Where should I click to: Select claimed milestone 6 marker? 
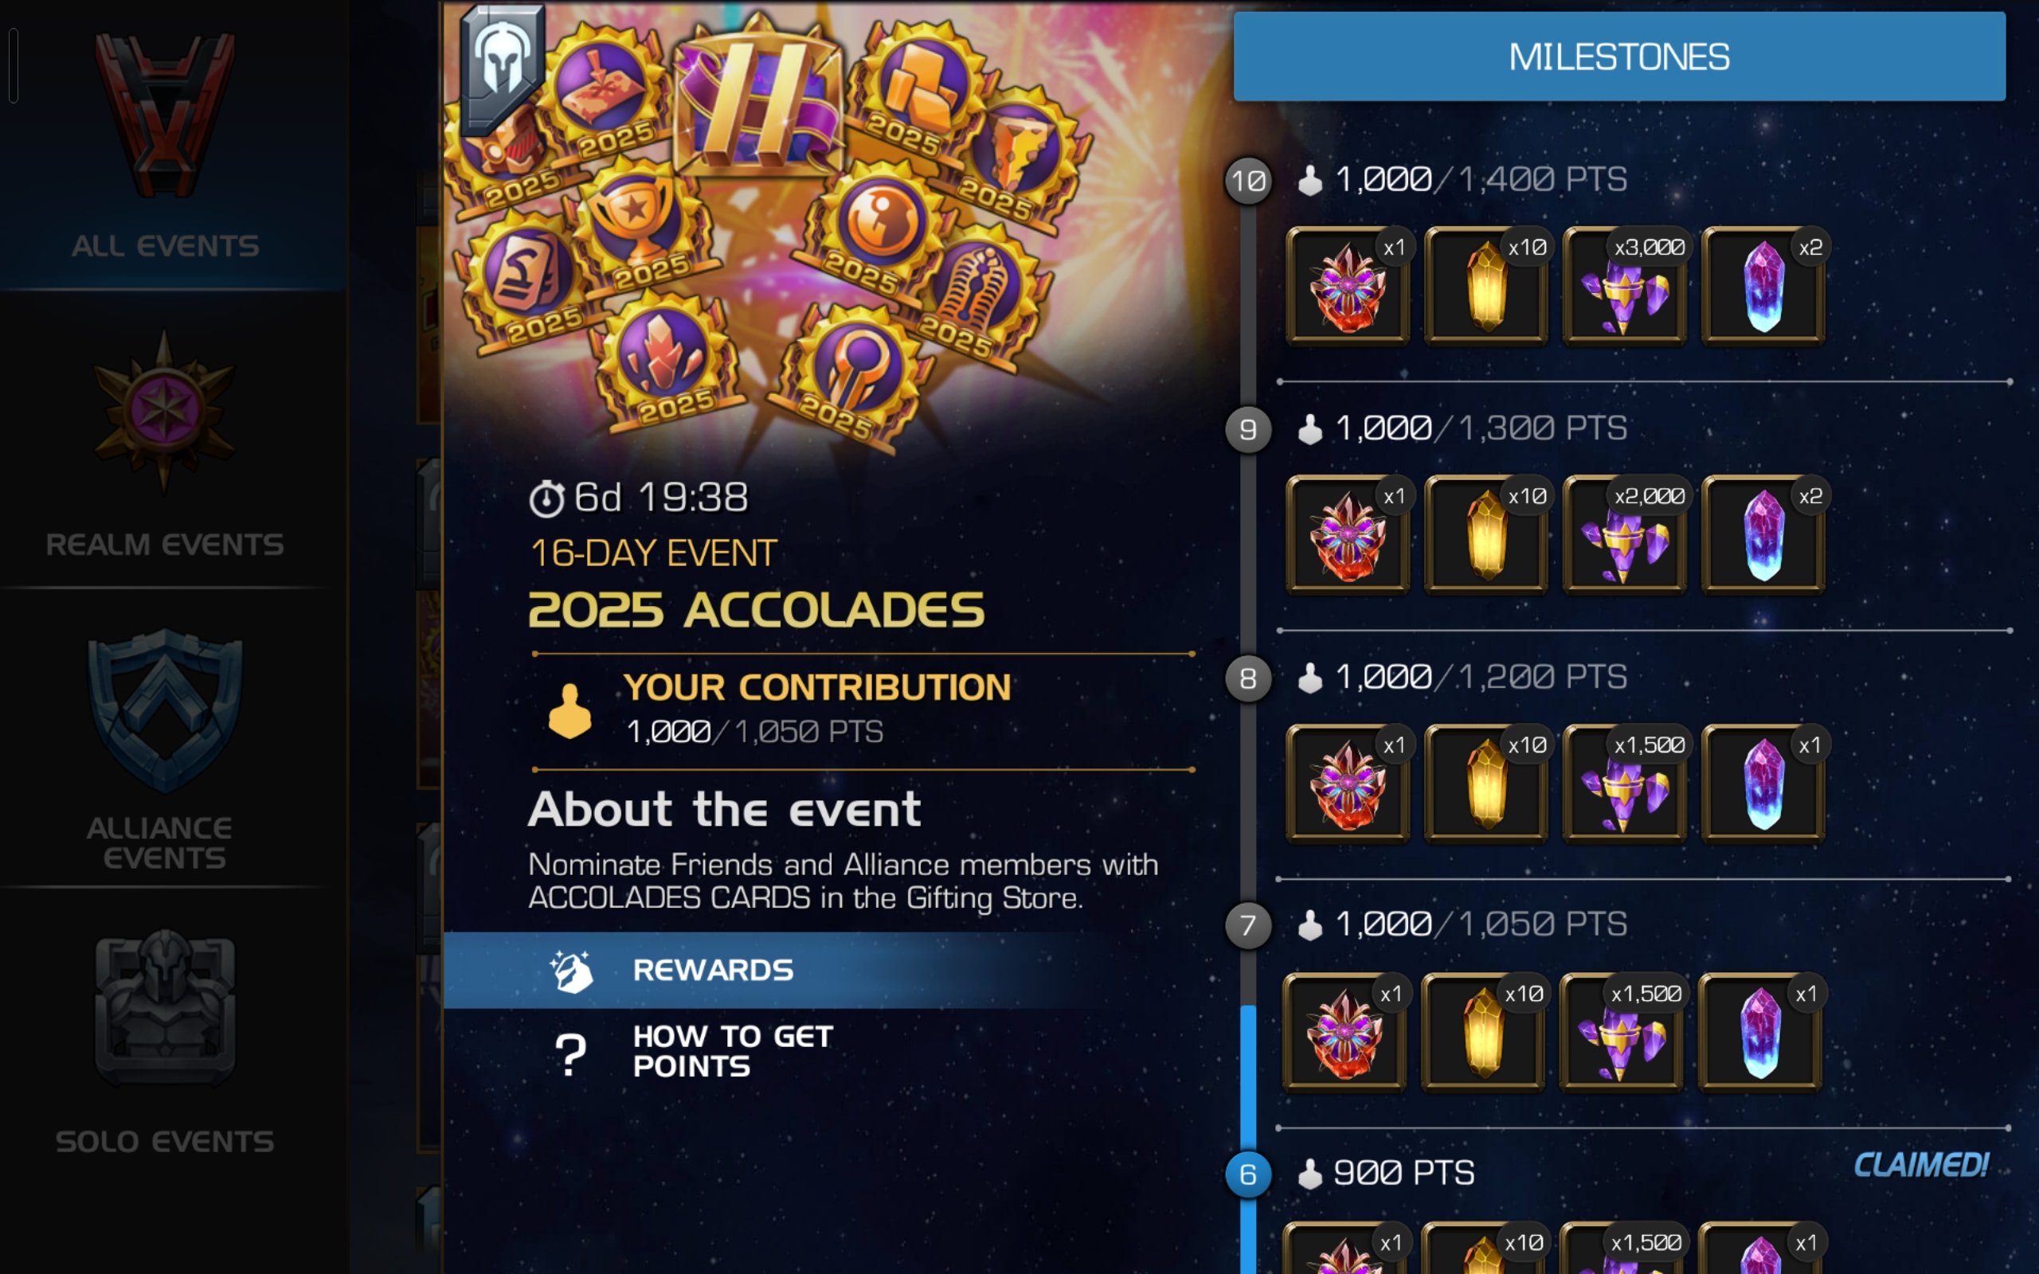[1248, 1174]
